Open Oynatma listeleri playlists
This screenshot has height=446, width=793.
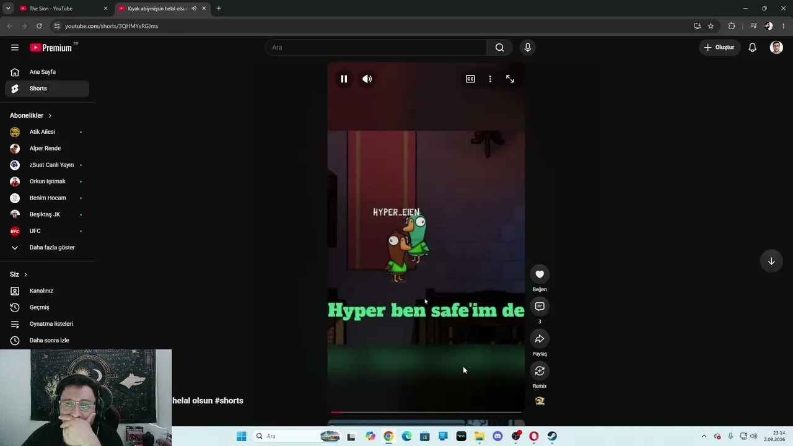pyautogui.click(x=47, y=324)
